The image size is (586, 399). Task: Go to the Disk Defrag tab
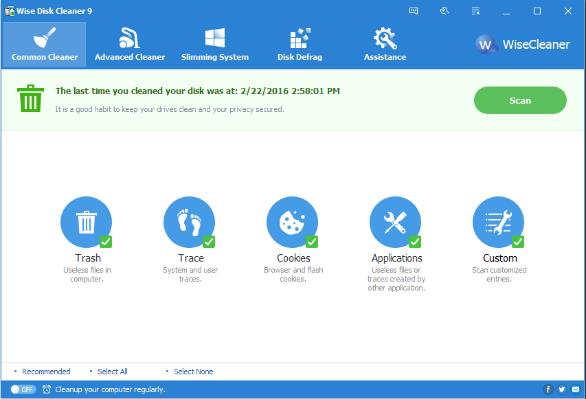point(300,44)
